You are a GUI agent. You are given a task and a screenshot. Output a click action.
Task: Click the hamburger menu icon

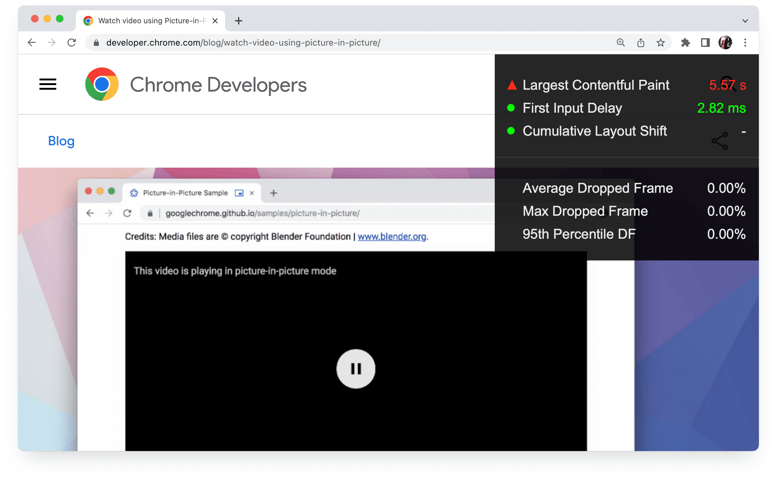coord(47,84)
